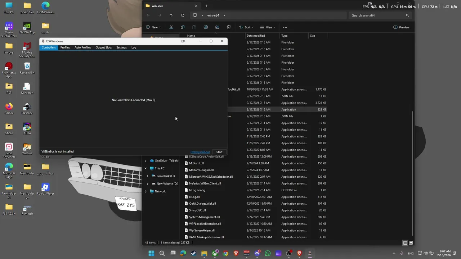This screenshot has height=259, width=461.
Task: Expand the Local Disk (C:) node
Action: (147, 176)
